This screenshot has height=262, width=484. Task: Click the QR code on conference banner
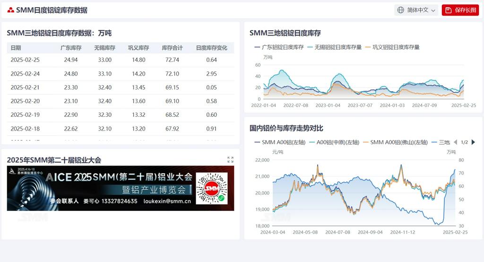coord(212,188)
